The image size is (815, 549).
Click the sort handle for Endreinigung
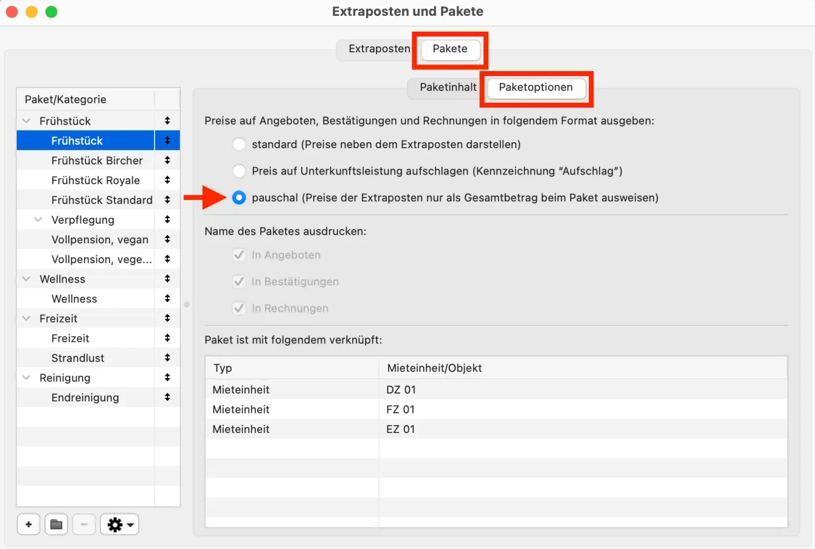tap(167, 398)
